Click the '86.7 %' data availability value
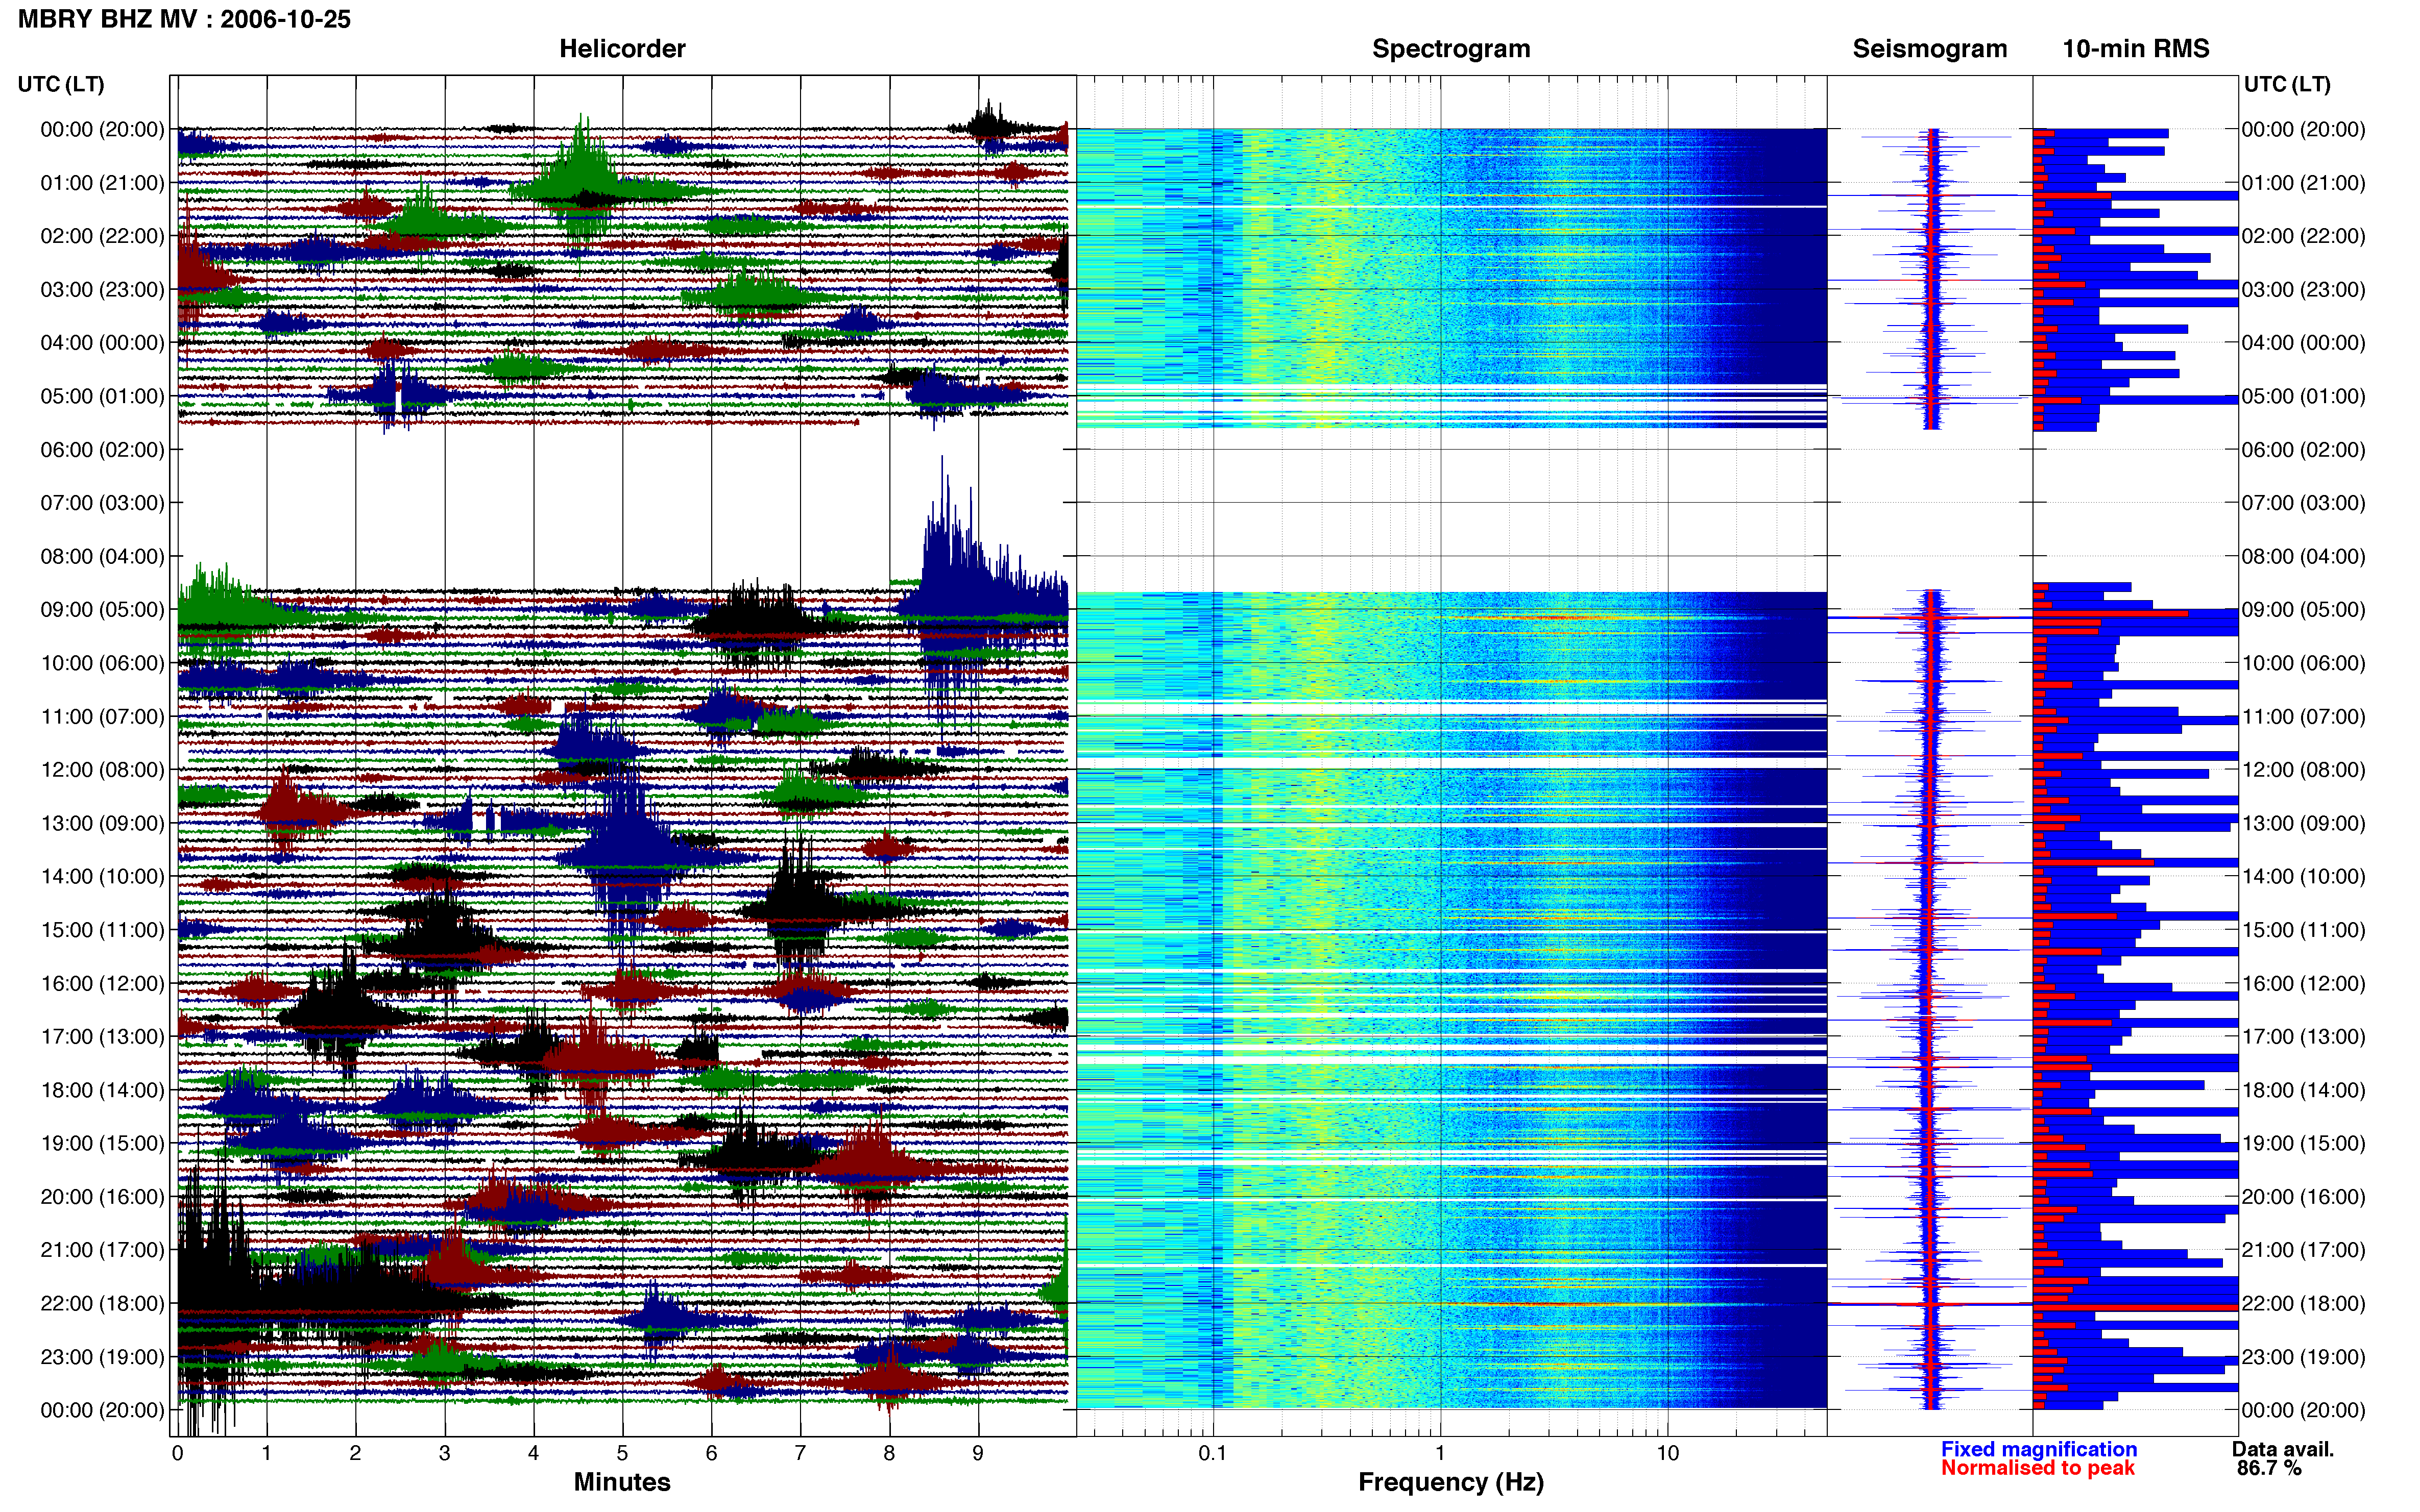Viewport: 2420px width, 1512px height. tap(2270, 1468)
